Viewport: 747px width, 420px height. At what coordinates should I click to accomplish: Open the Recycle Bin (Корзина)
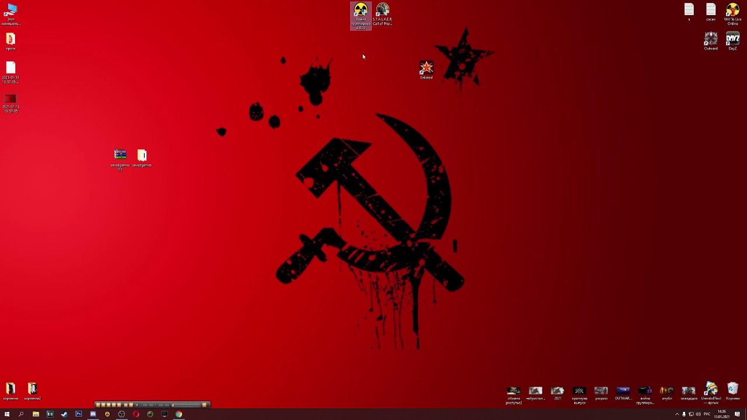(732, 391)
